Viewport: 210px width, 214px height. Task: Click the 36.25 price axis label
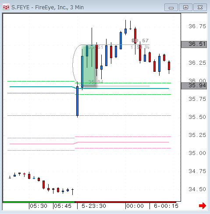pyautogui.click(x=197, y=63)
